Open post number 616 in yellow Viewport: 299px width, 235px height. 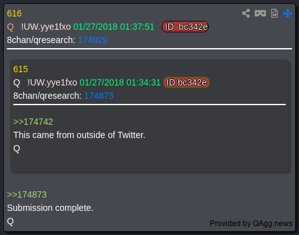click(x=15, y=13)
